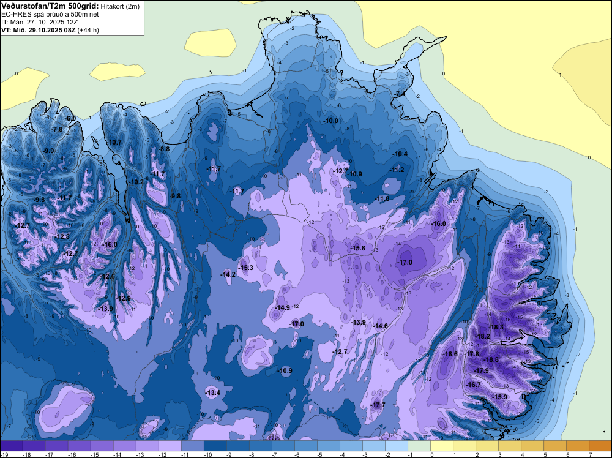Click the -10.2 temperature value
This screenshot has width=612, height=458.
pyautogui.click(x=136, y=182)
